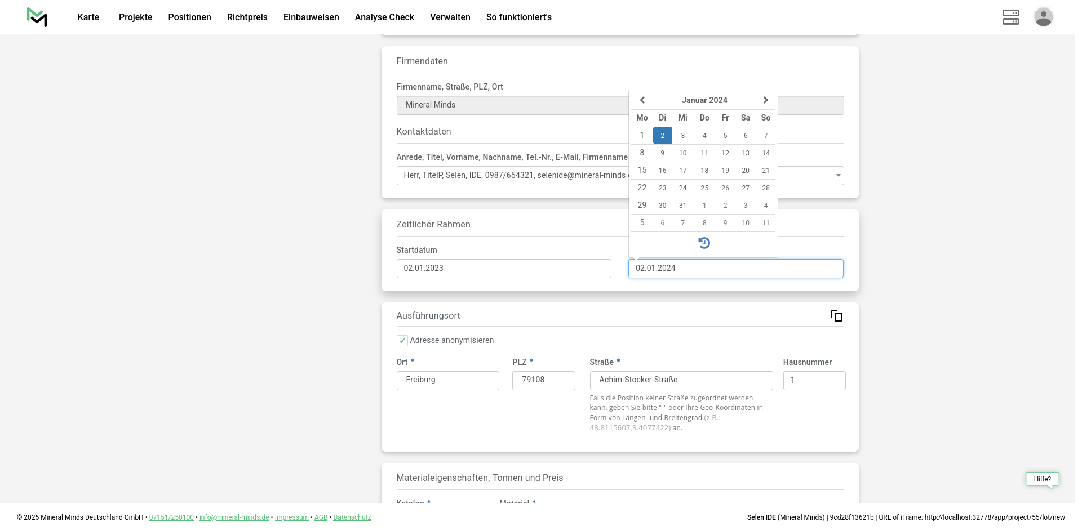Open the server stack icon in header
Image resolution: width=1082 pixels, height=531 pixels.
pyautogui.click(x=1010, y=17)
